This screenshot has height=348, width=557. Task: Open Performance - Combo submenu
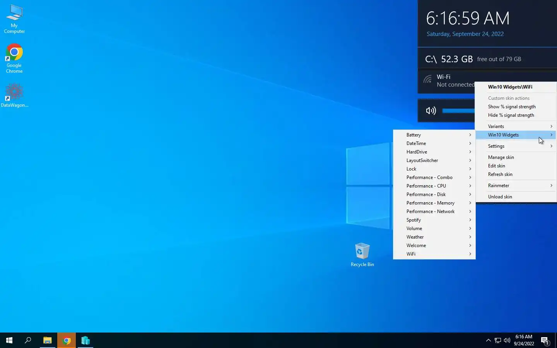coord(434,177)
